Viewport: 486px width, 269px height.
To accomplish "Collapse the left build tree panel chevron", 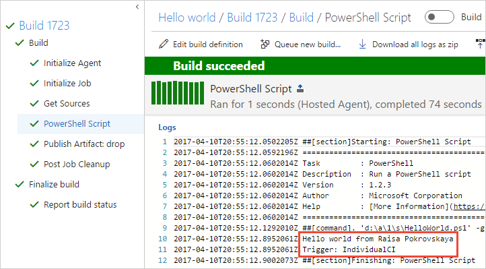I will [137, 7].
